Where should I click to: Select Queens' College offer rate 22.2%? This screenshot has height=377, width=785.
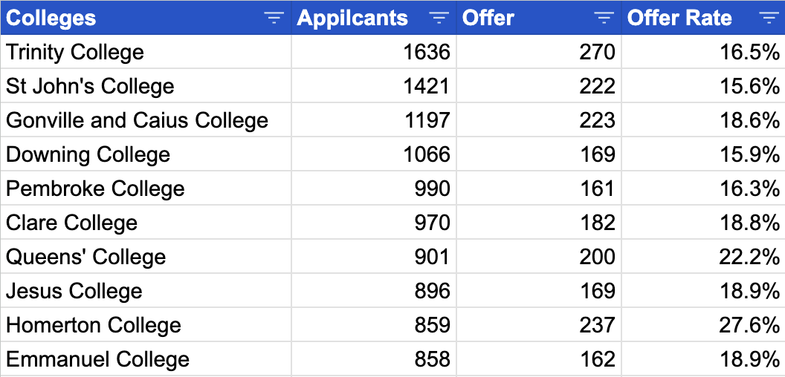(x=749, y=257)
